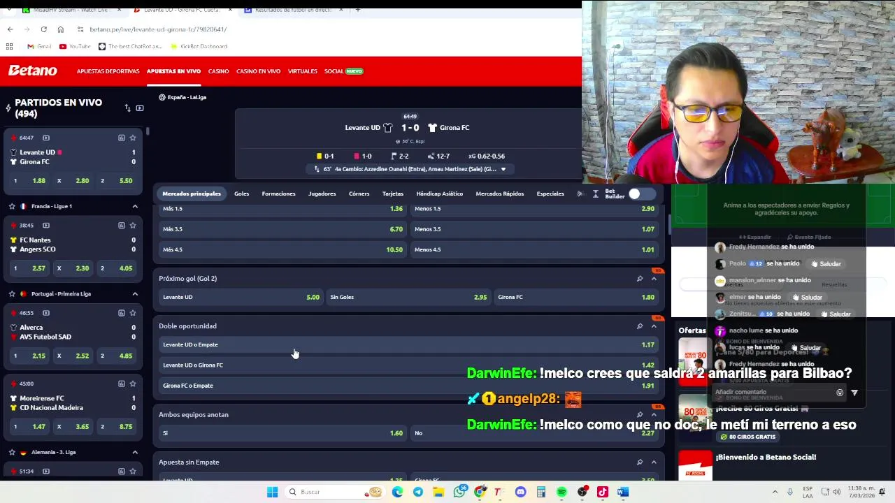
Task: Pin the Apuesta sin Empate market
Action: click(x=639, y=462)
